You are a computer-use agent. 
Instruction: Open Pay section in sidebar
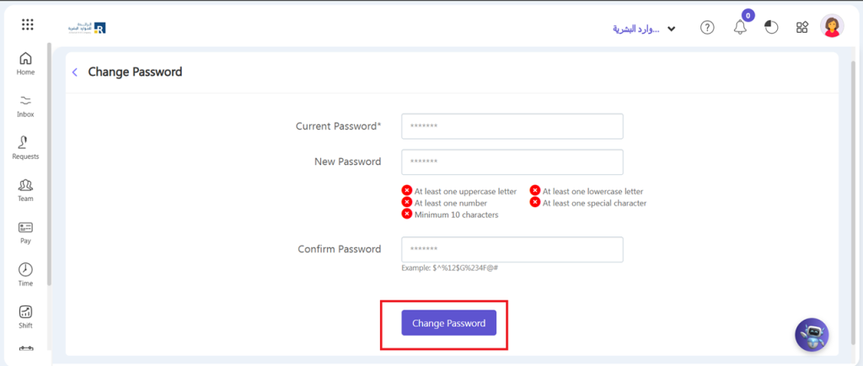[25, 232]
